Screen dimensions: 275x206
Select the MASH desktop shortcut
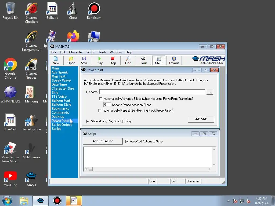pyautogui.click(x=31, y=179)
